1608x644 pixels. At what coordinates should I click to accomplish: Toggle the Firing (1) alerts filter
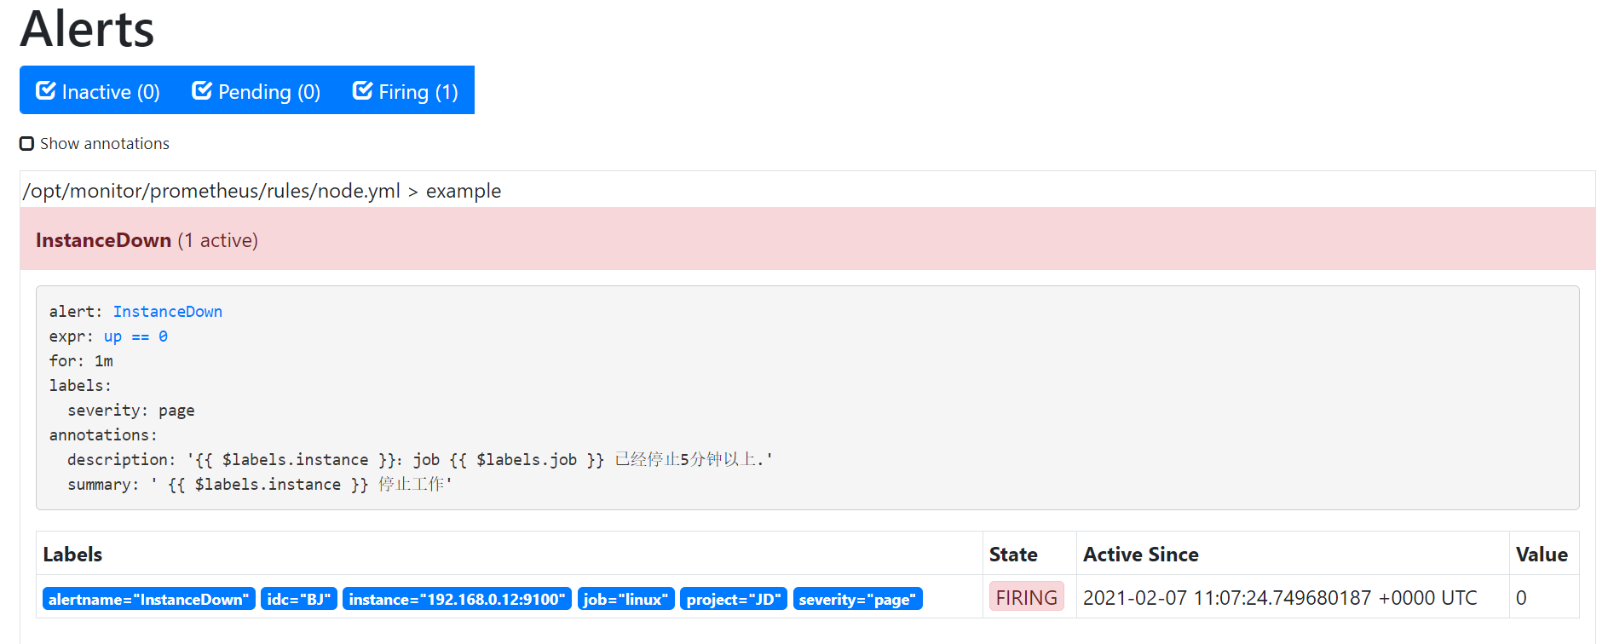(x=406, y=90)
